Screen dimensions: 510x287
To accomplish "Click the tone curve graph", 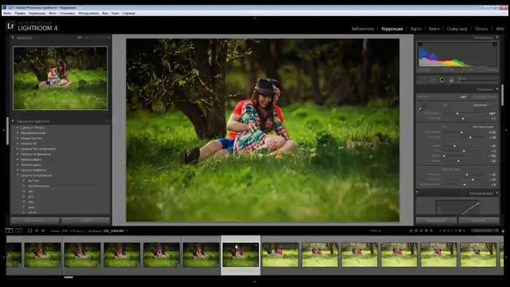I will [x=457, y=207].
